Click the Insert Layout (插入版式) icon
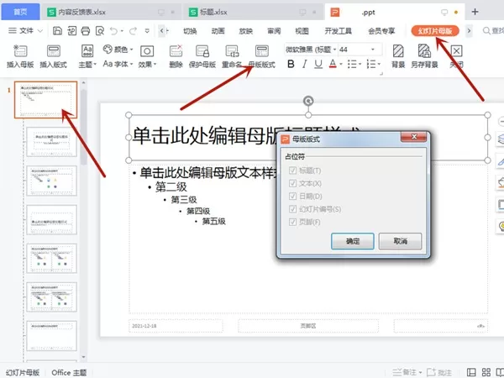 (54, 50)
